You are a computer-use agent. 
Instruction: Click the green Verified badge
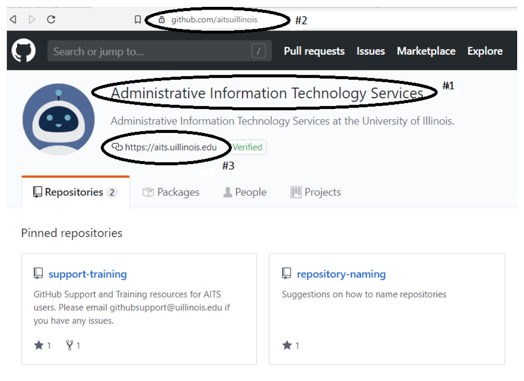tap(248, 147)
